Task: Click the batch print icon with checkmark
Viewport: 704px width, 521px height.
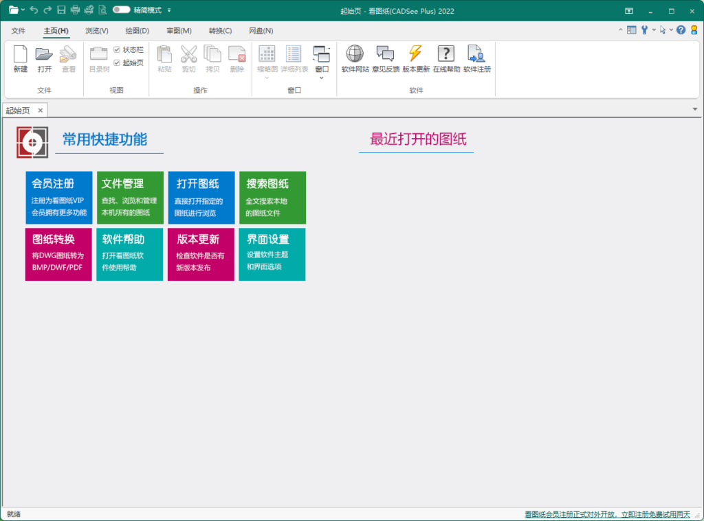Action: (x=89, y=10)
